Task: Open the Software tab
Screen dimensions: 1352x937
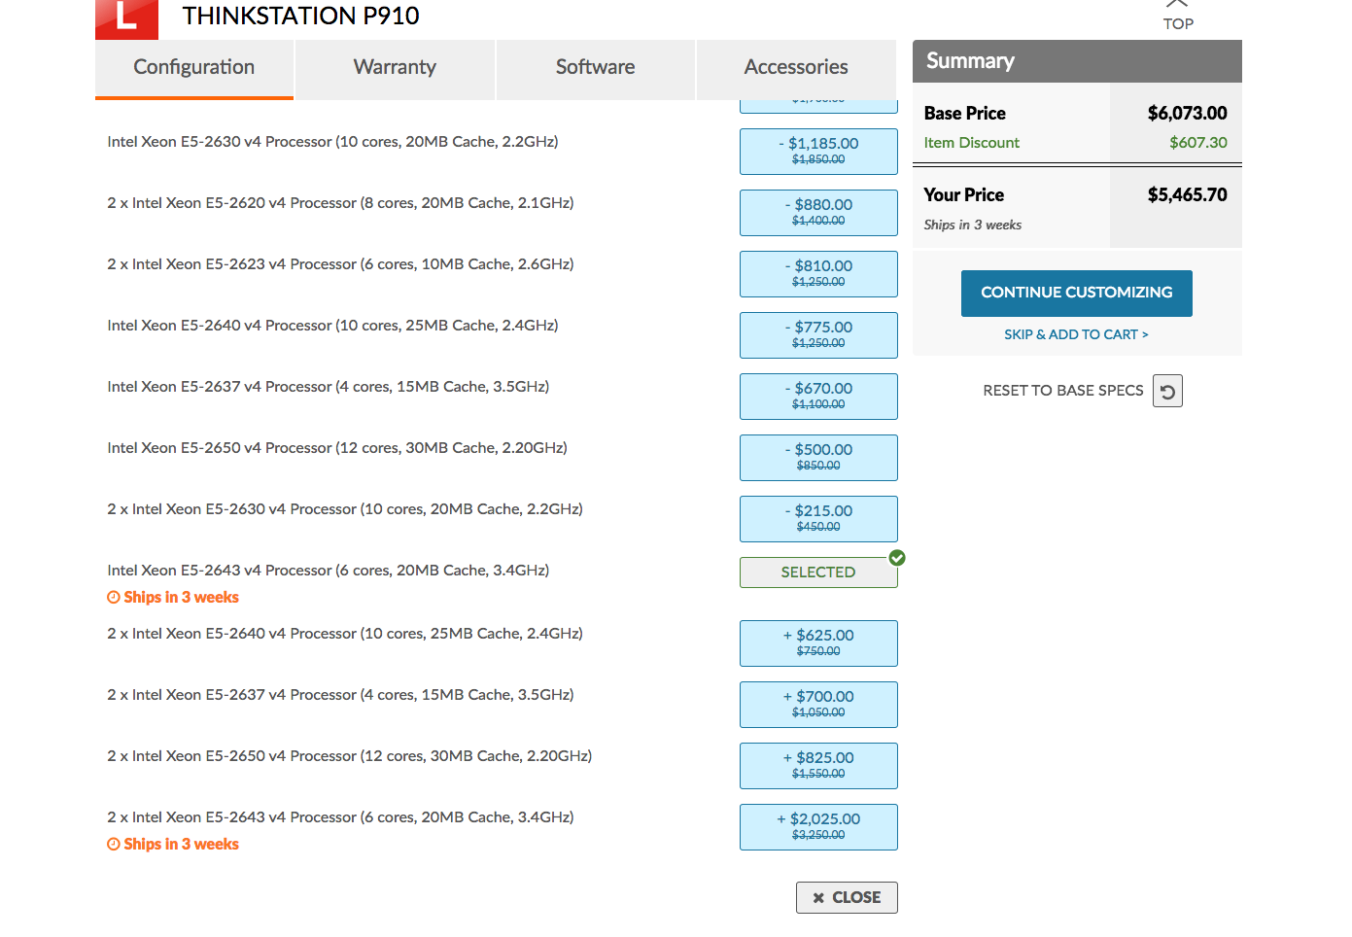Action: (596, 68)
